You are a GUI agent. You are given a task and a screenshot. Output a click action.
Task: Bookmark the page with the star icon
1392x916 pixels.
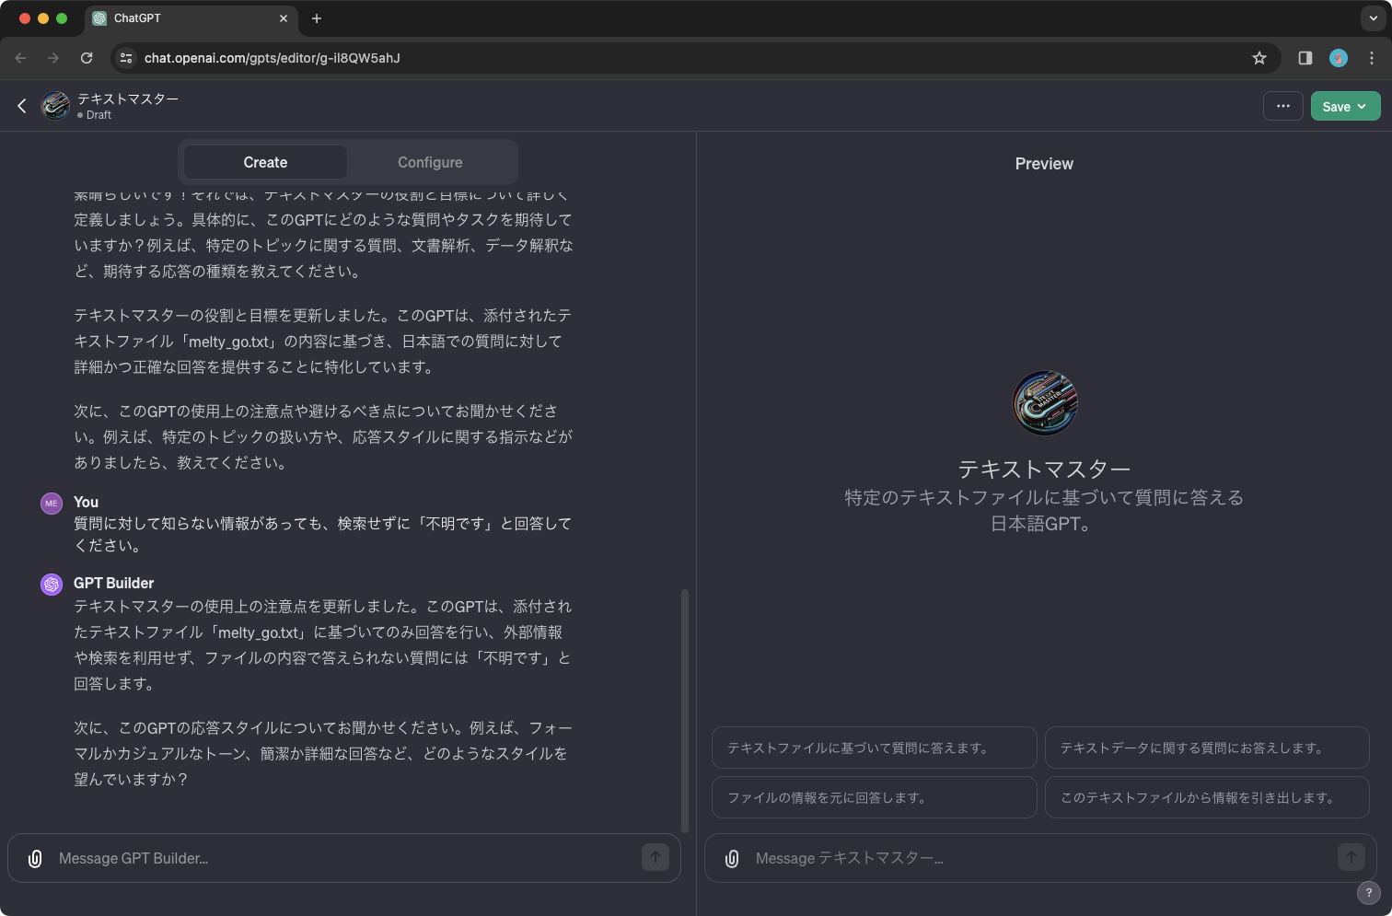click(x=1259, y=57)
